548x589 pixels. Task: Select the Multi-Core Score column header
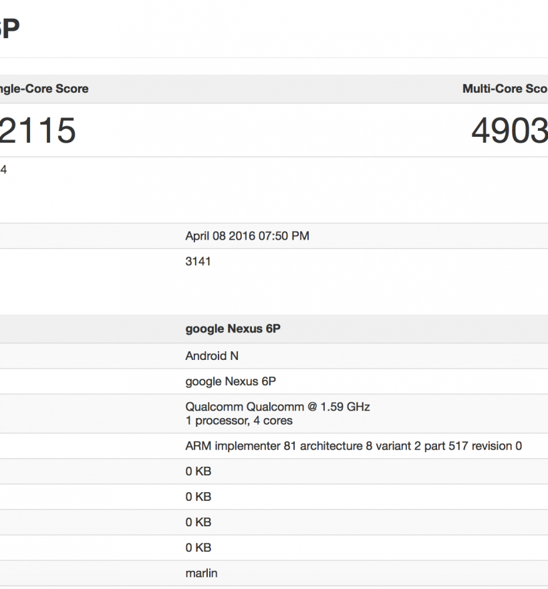[505, 89]
